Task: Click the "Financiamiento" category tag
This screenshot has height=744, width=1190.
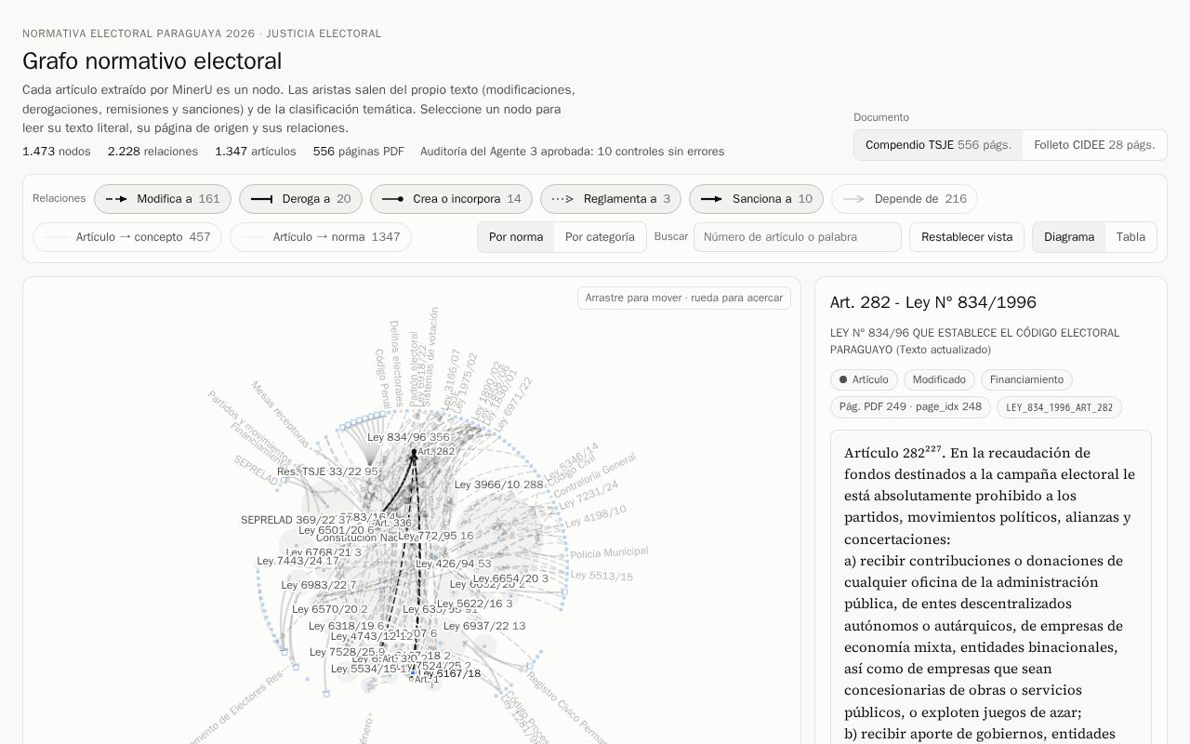Action: point(1026,379)
